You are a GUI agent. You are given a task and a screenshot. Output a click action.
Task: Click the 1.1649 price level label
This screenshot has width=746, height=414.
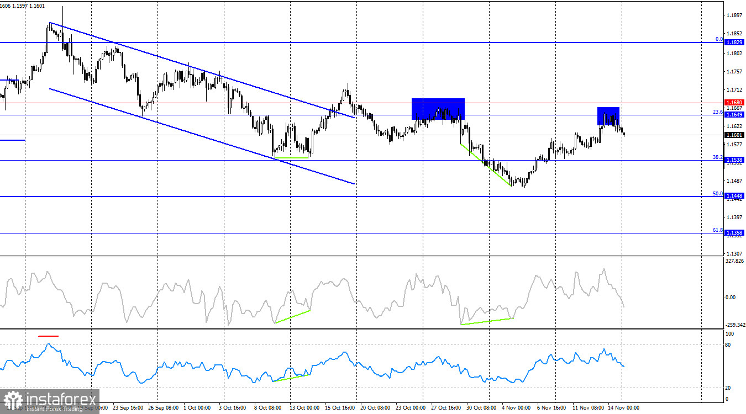click(734, 114)
